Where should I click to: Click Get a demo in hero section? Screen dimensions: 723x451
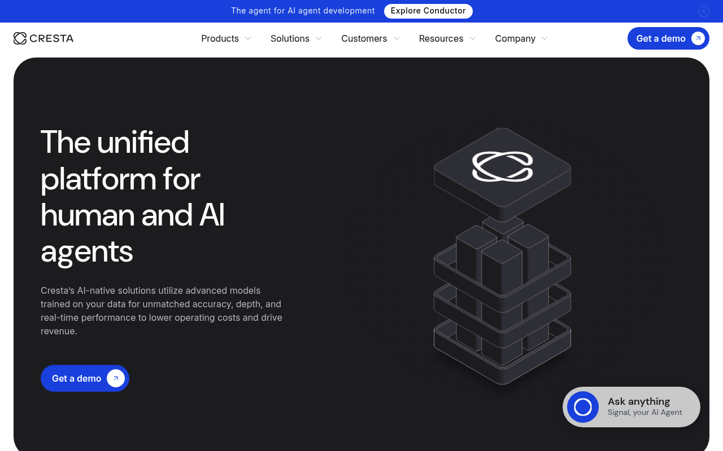85,378
